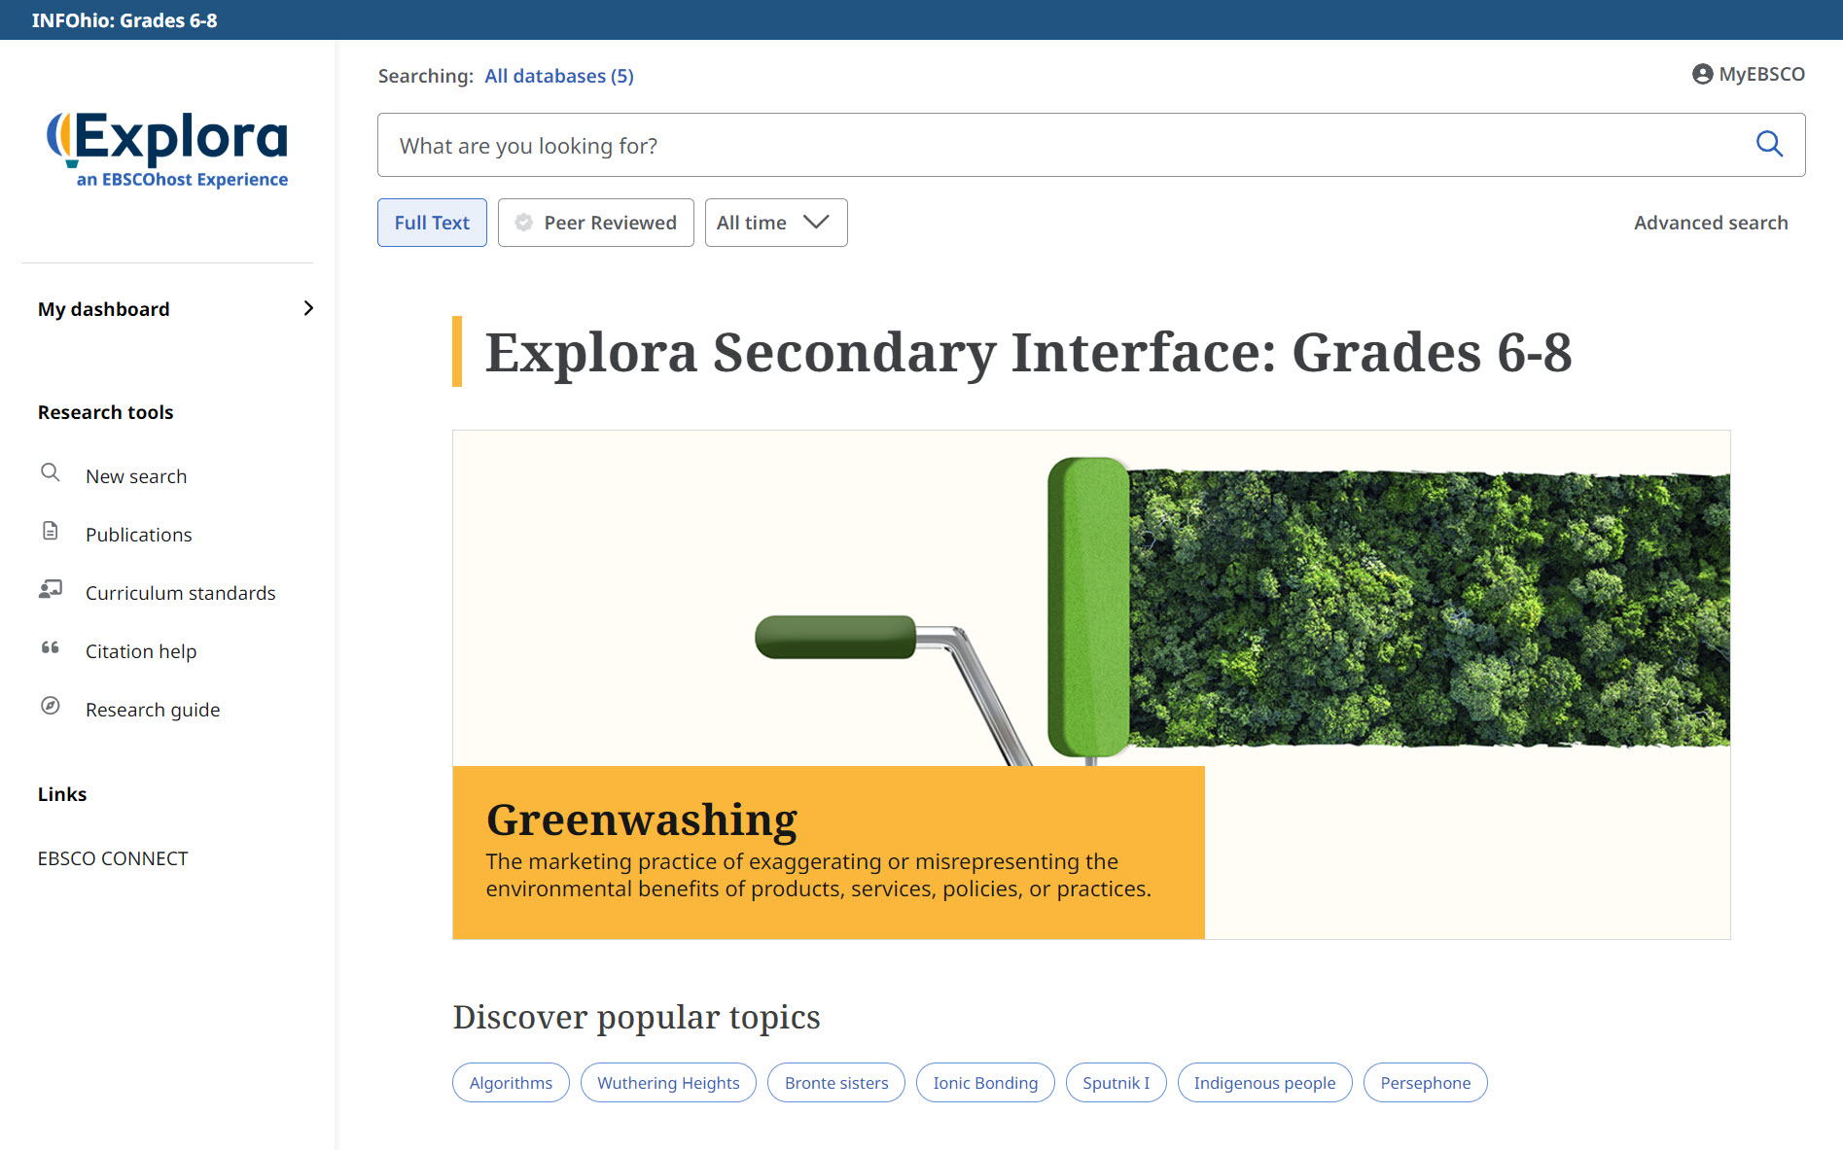This screenshot has height=1150, width=1843.
Task: Toggle the Peer Reviewed filter
Action: [596, 223]
